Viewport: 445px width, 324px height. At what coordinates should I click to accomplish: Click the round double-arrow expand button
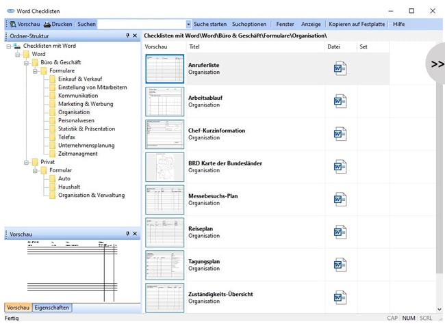436,63
